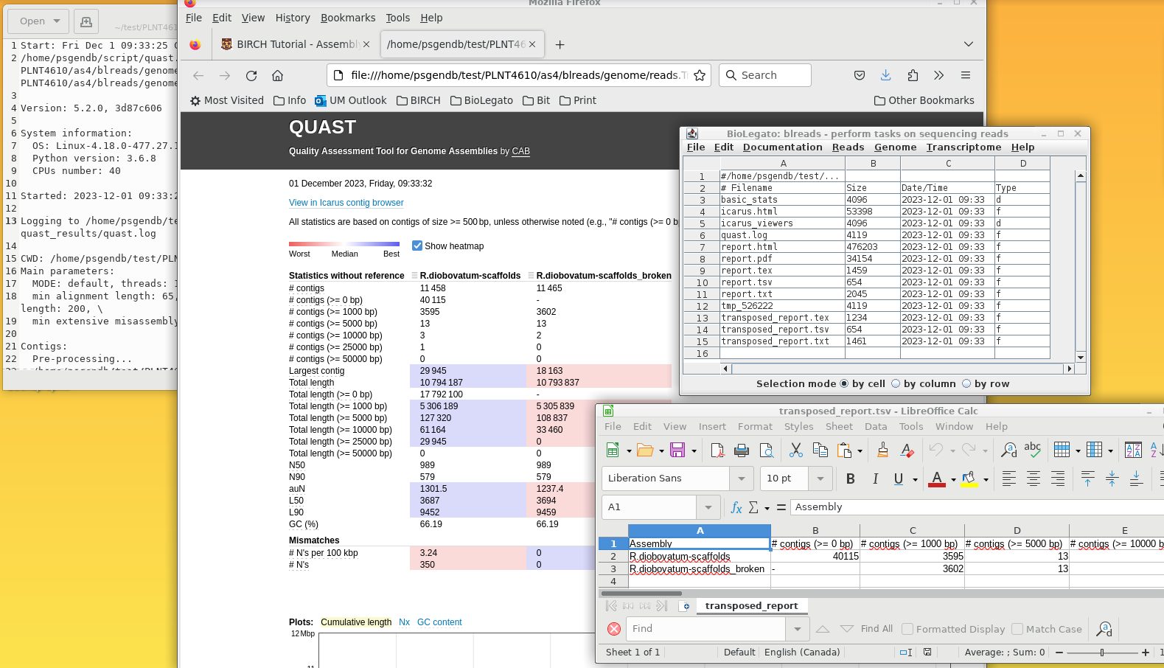1164x668 pixels.
Task: Click the Print icon in Calc toolbar
Action: [742, 450]
